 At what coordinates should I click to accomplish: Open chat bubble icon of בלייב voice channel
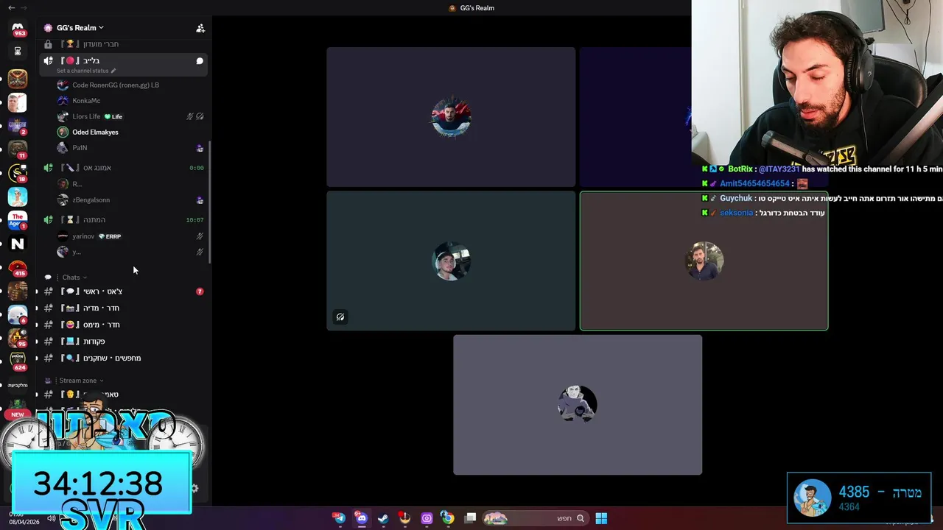(x=200, y=61)
